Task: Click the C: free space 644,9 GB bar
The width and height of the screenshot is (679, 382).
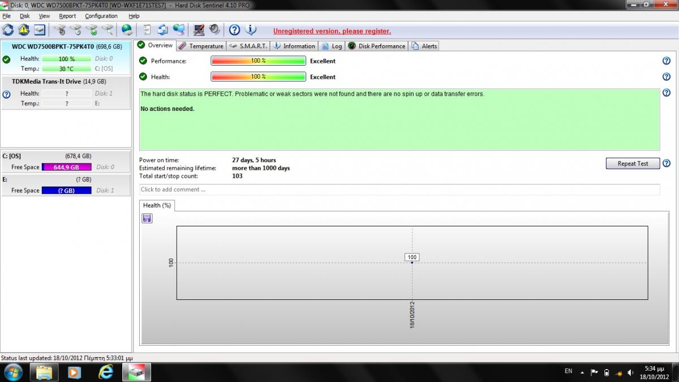Action: [x=66, y=167]
